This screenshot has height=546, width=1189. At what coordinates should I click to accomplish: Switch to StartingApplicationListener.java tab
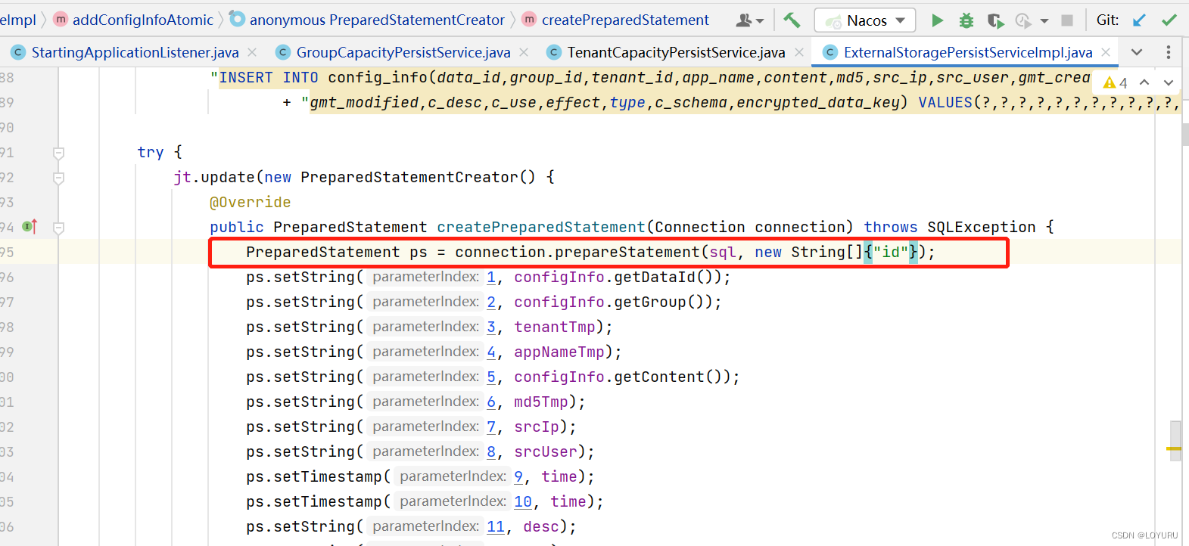click(x=135, y=52)
